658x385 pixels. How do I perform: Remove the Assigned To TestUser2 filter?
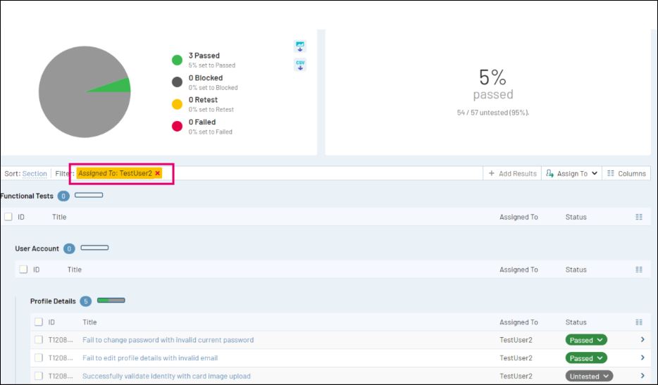(158, 173)
